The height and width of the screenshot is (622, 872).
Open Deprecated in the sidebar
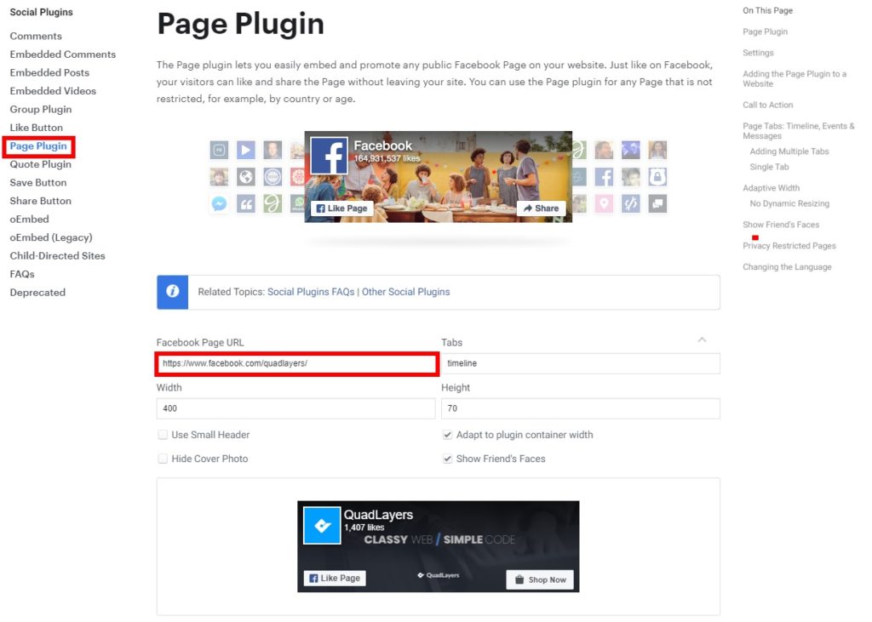(37, 293)
